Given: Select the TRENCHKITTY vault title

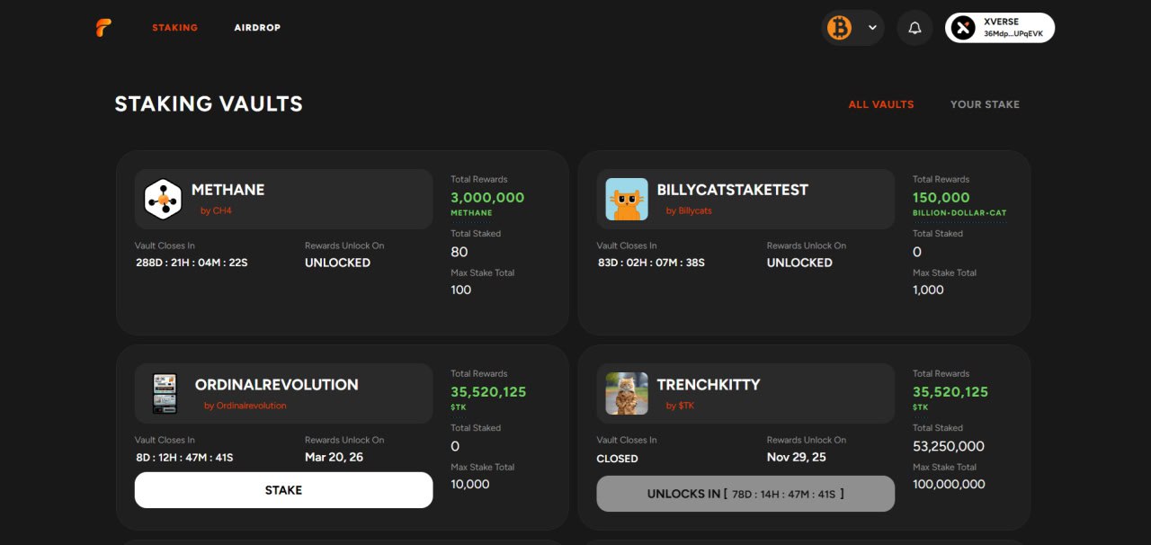Looking at the screenshot, I should coord(709,384).
